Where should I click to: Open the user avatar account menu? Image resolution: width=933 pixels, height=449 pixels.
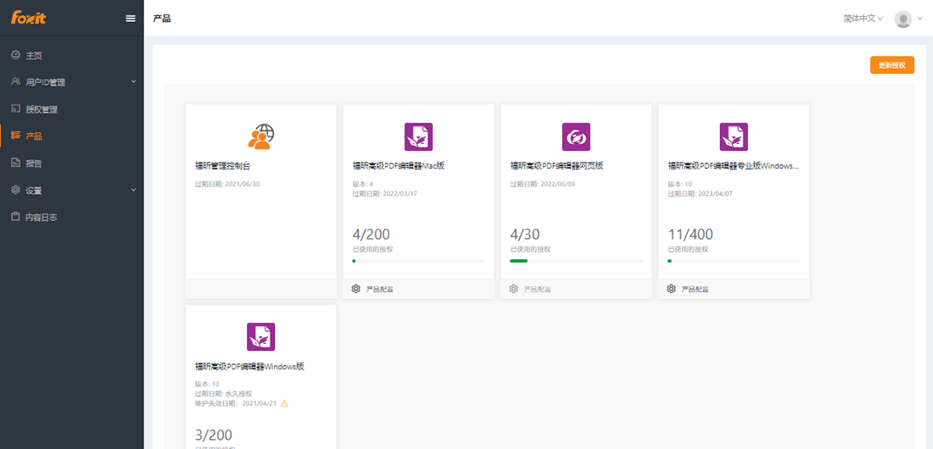click(903, 19)
